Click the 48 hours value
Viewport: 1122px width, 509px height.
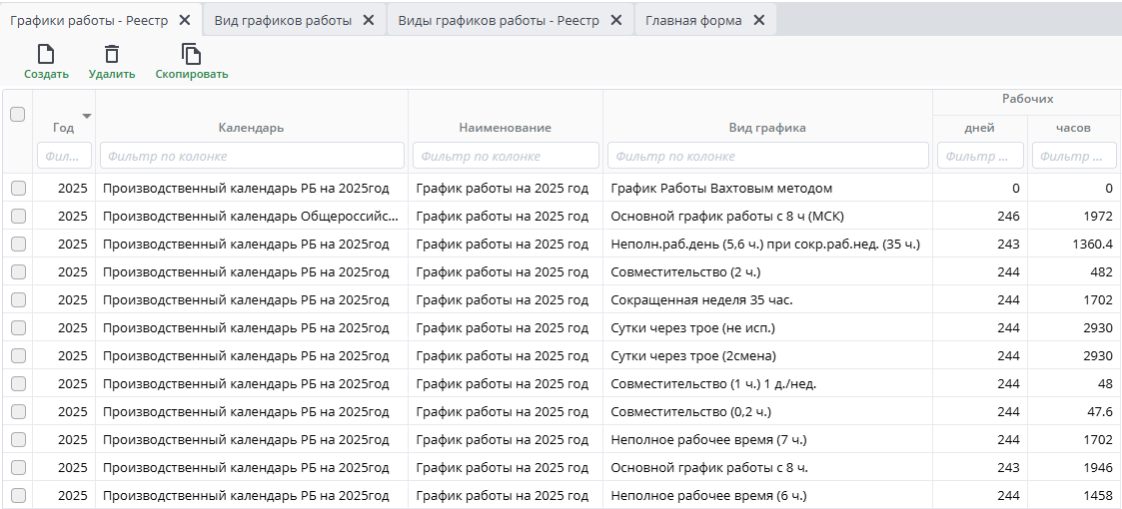coord(1106,383)
